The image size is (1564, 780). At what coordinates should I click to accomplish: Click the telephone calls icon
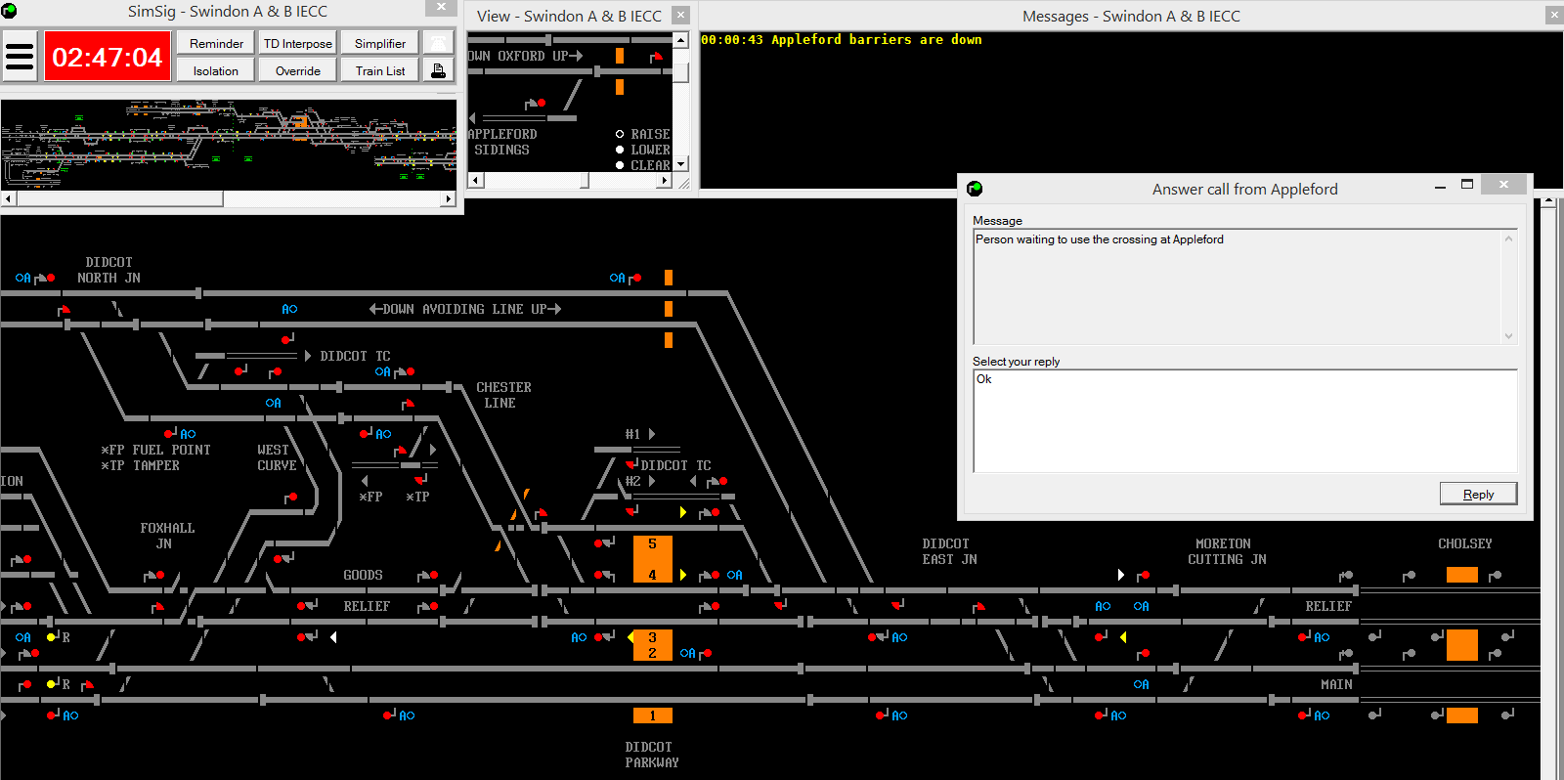pyautogui.click(x=439, y=43)
